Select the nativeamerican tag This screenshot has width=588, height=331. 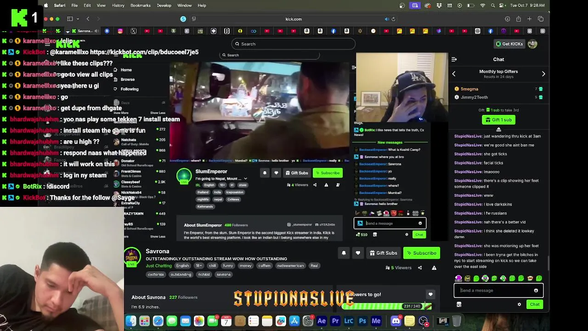[290, 266]
